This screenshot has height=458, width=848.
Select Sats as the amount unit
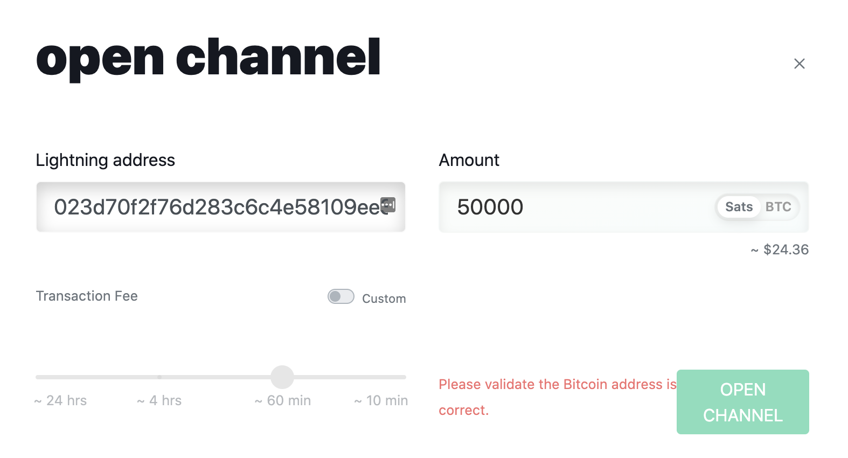pos(738,207)
